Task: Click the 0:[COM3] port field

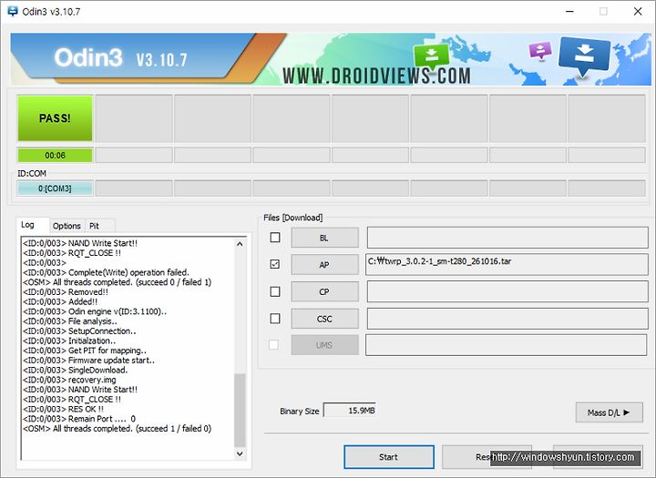Action: point(55,188)
